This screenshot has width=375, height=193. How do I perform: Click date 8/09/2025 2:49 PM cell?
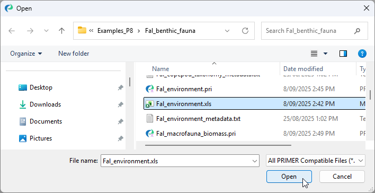pyautogui.click(x=309, y=134)
